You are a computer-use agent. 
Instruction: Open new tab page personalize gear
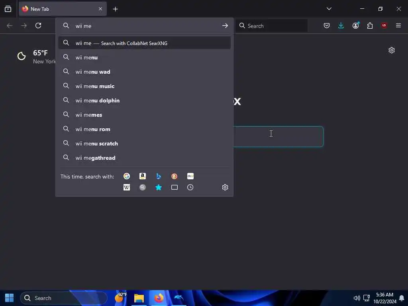point(391,50)
